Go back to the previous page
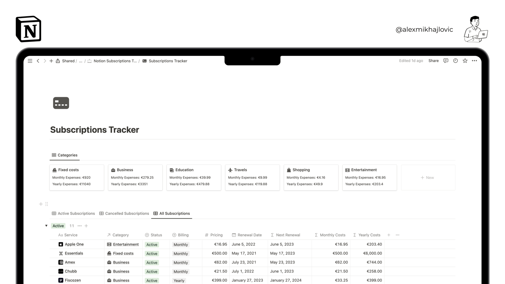 (x=38, y=61)
